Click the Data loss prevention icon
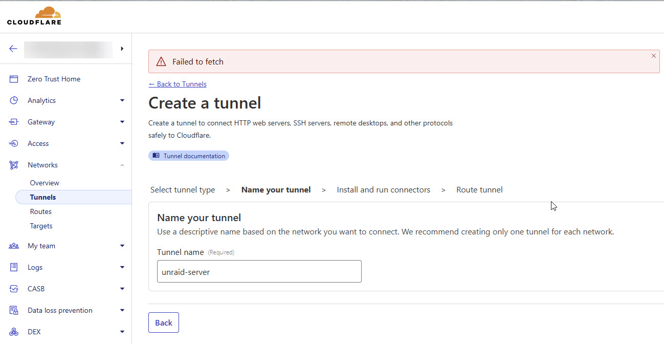Viewport: 664px width, 344px height. click(x=14, y=310)
